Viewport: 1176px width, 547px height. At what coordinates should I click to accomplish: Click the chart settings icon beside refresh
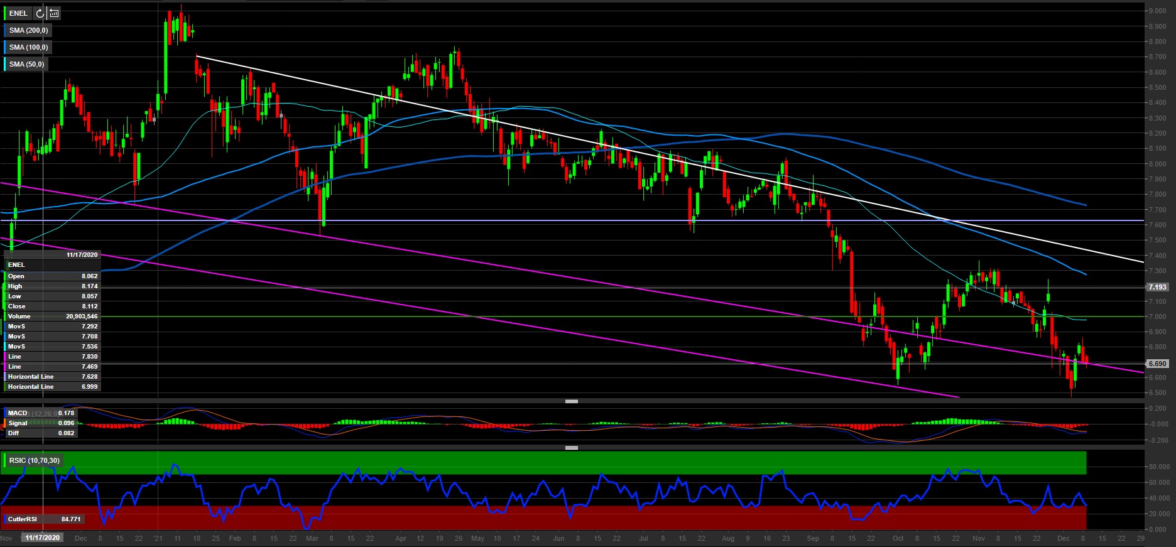point(54,13)
